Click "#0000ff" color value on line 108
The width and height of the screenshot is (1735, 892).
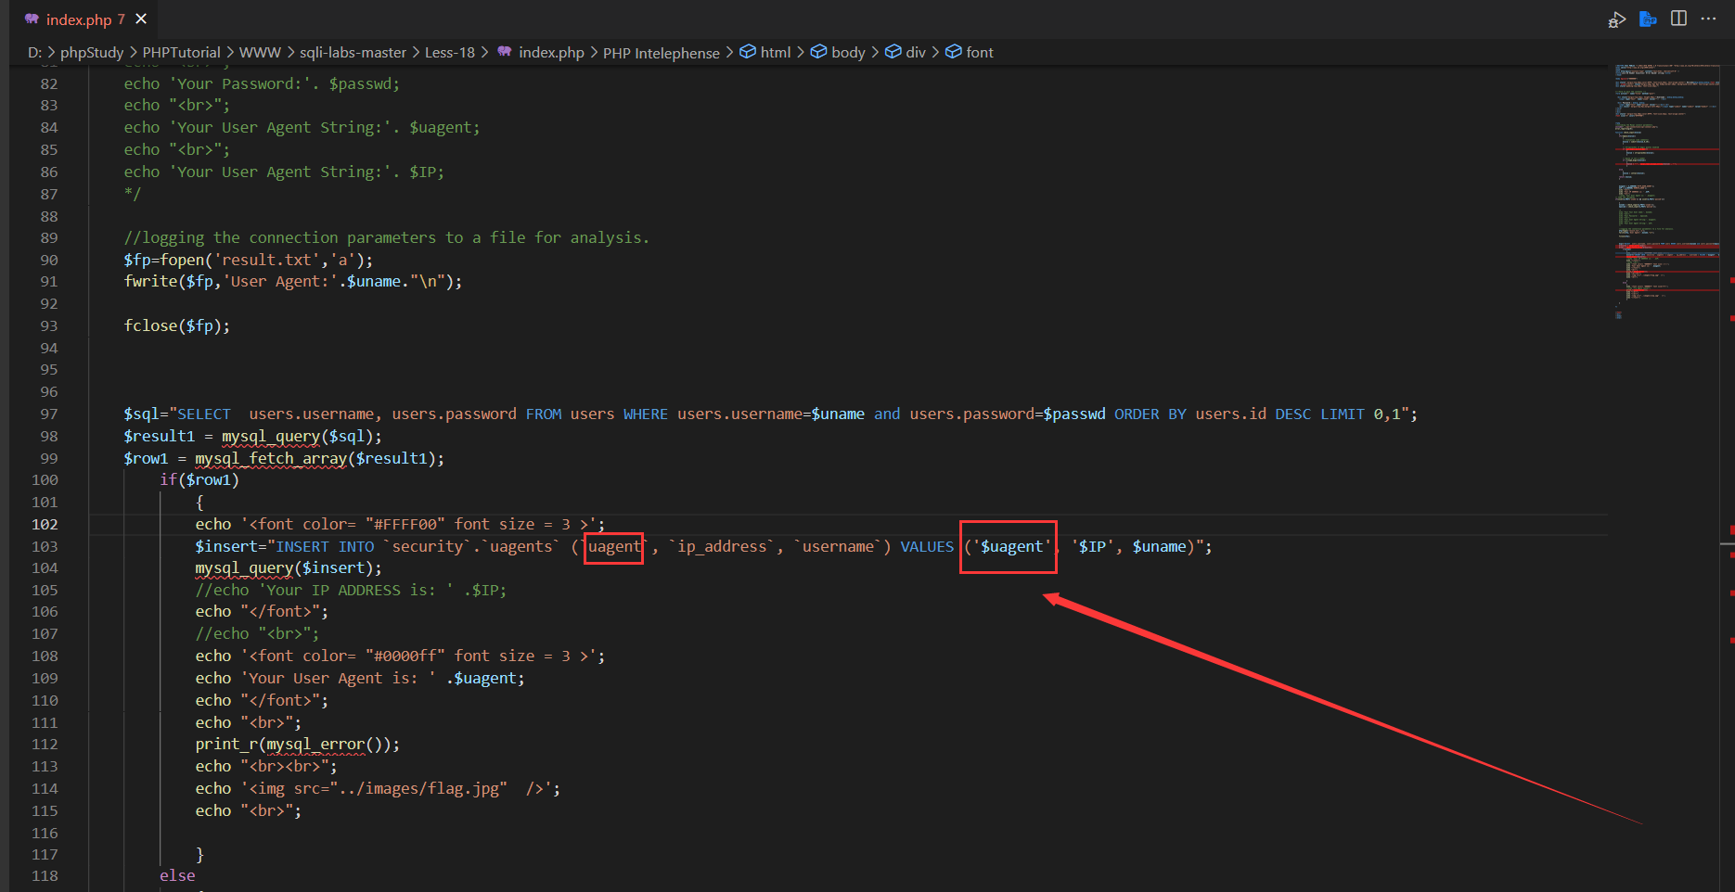[405, 656]
